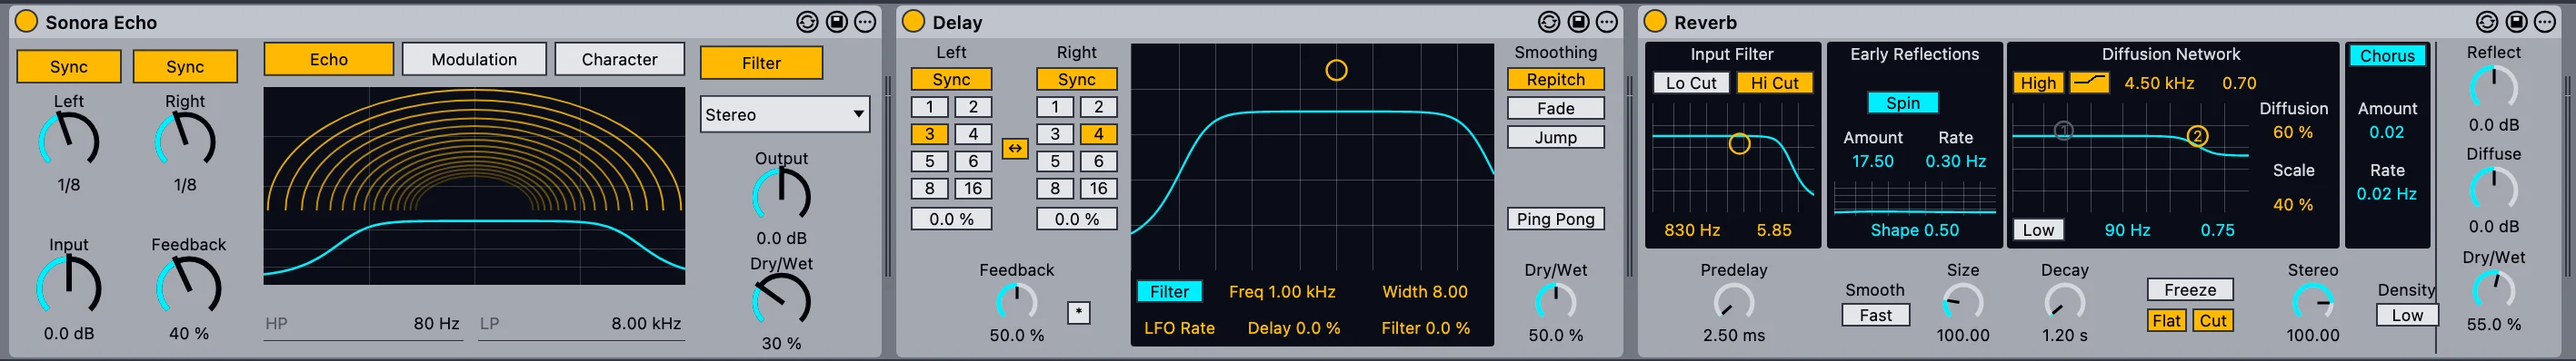
Task: Save Sonora Echo preset disk icon
Action: pos(836,21)
